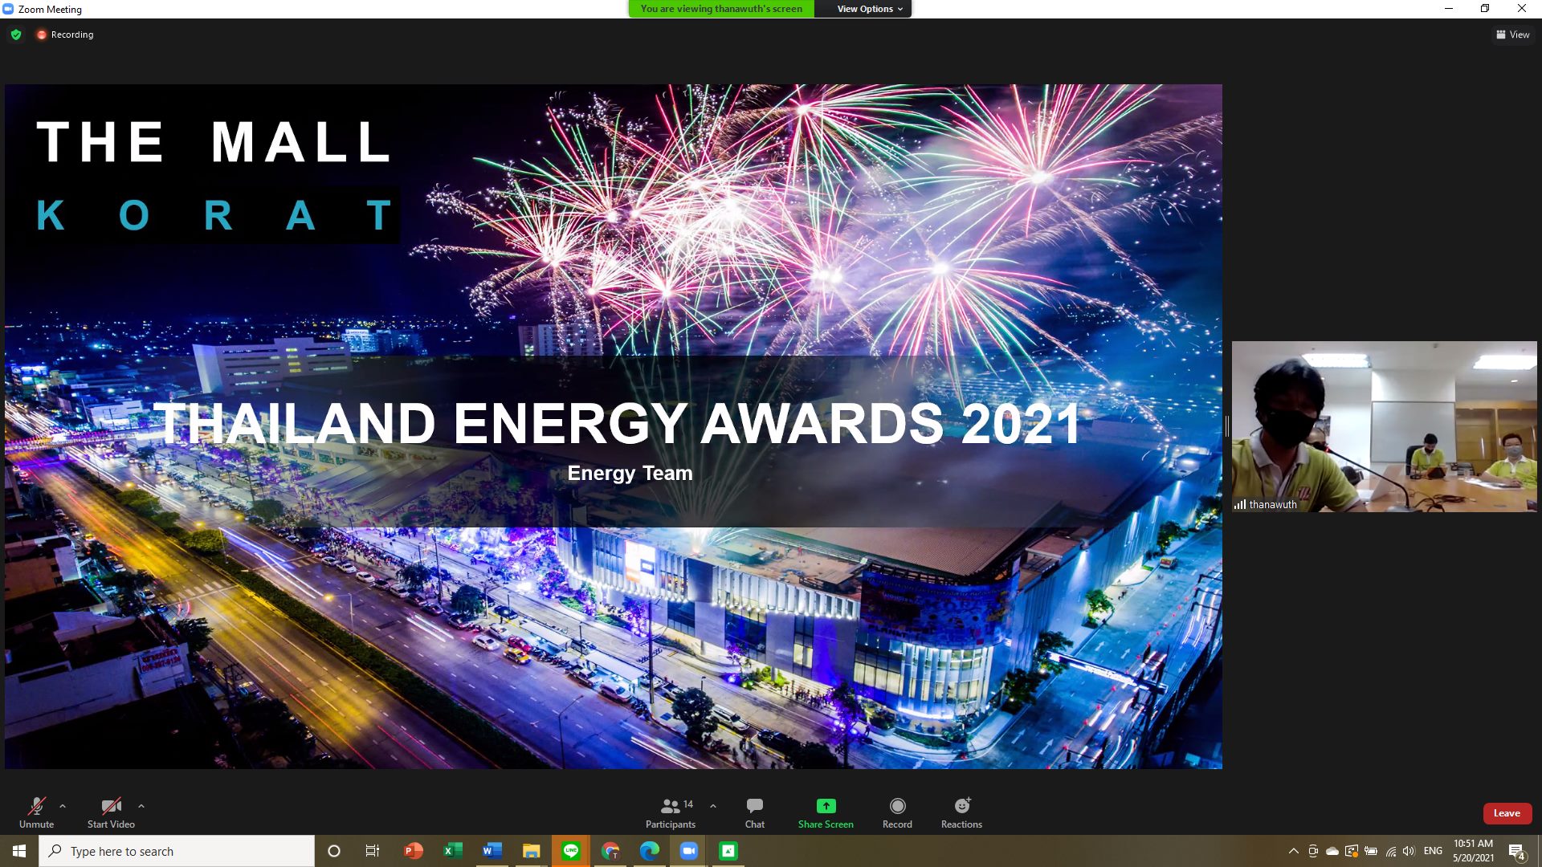Open the View Options dropdown
Screen dimensions: 1542x867
coord(870,9)
